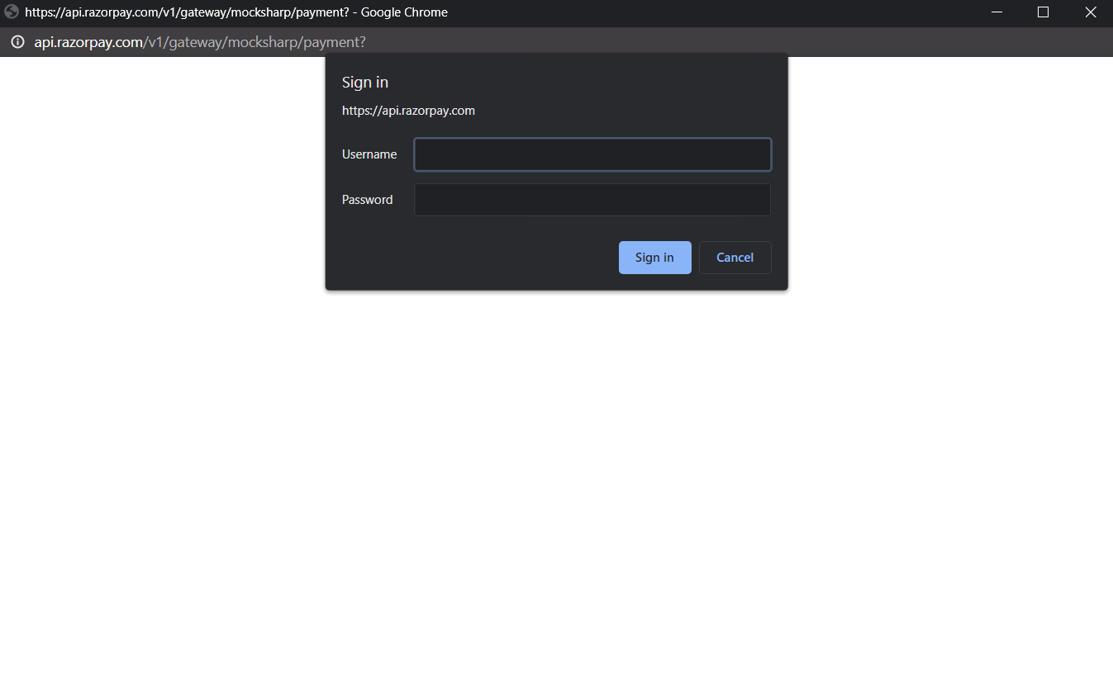View site information icon in address bar
This screenshot has height=687, width=1113.
17,42
